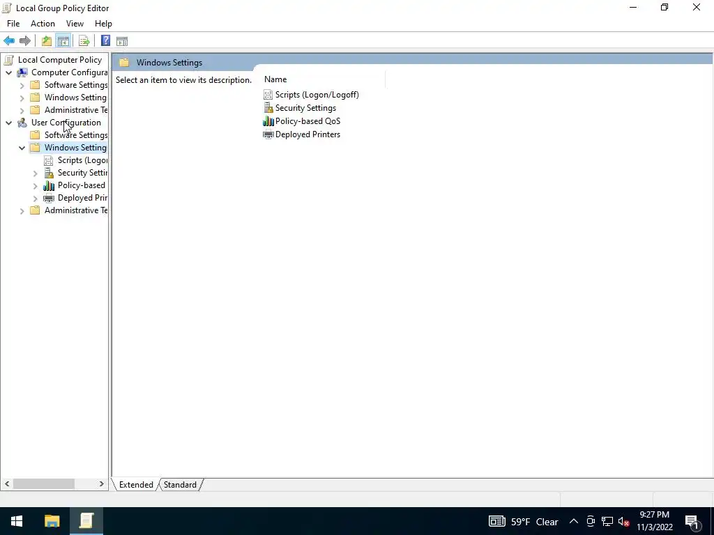Expand Security Settings tree node
The width and height of the screenshot is (714, 535).
point(35,173)
